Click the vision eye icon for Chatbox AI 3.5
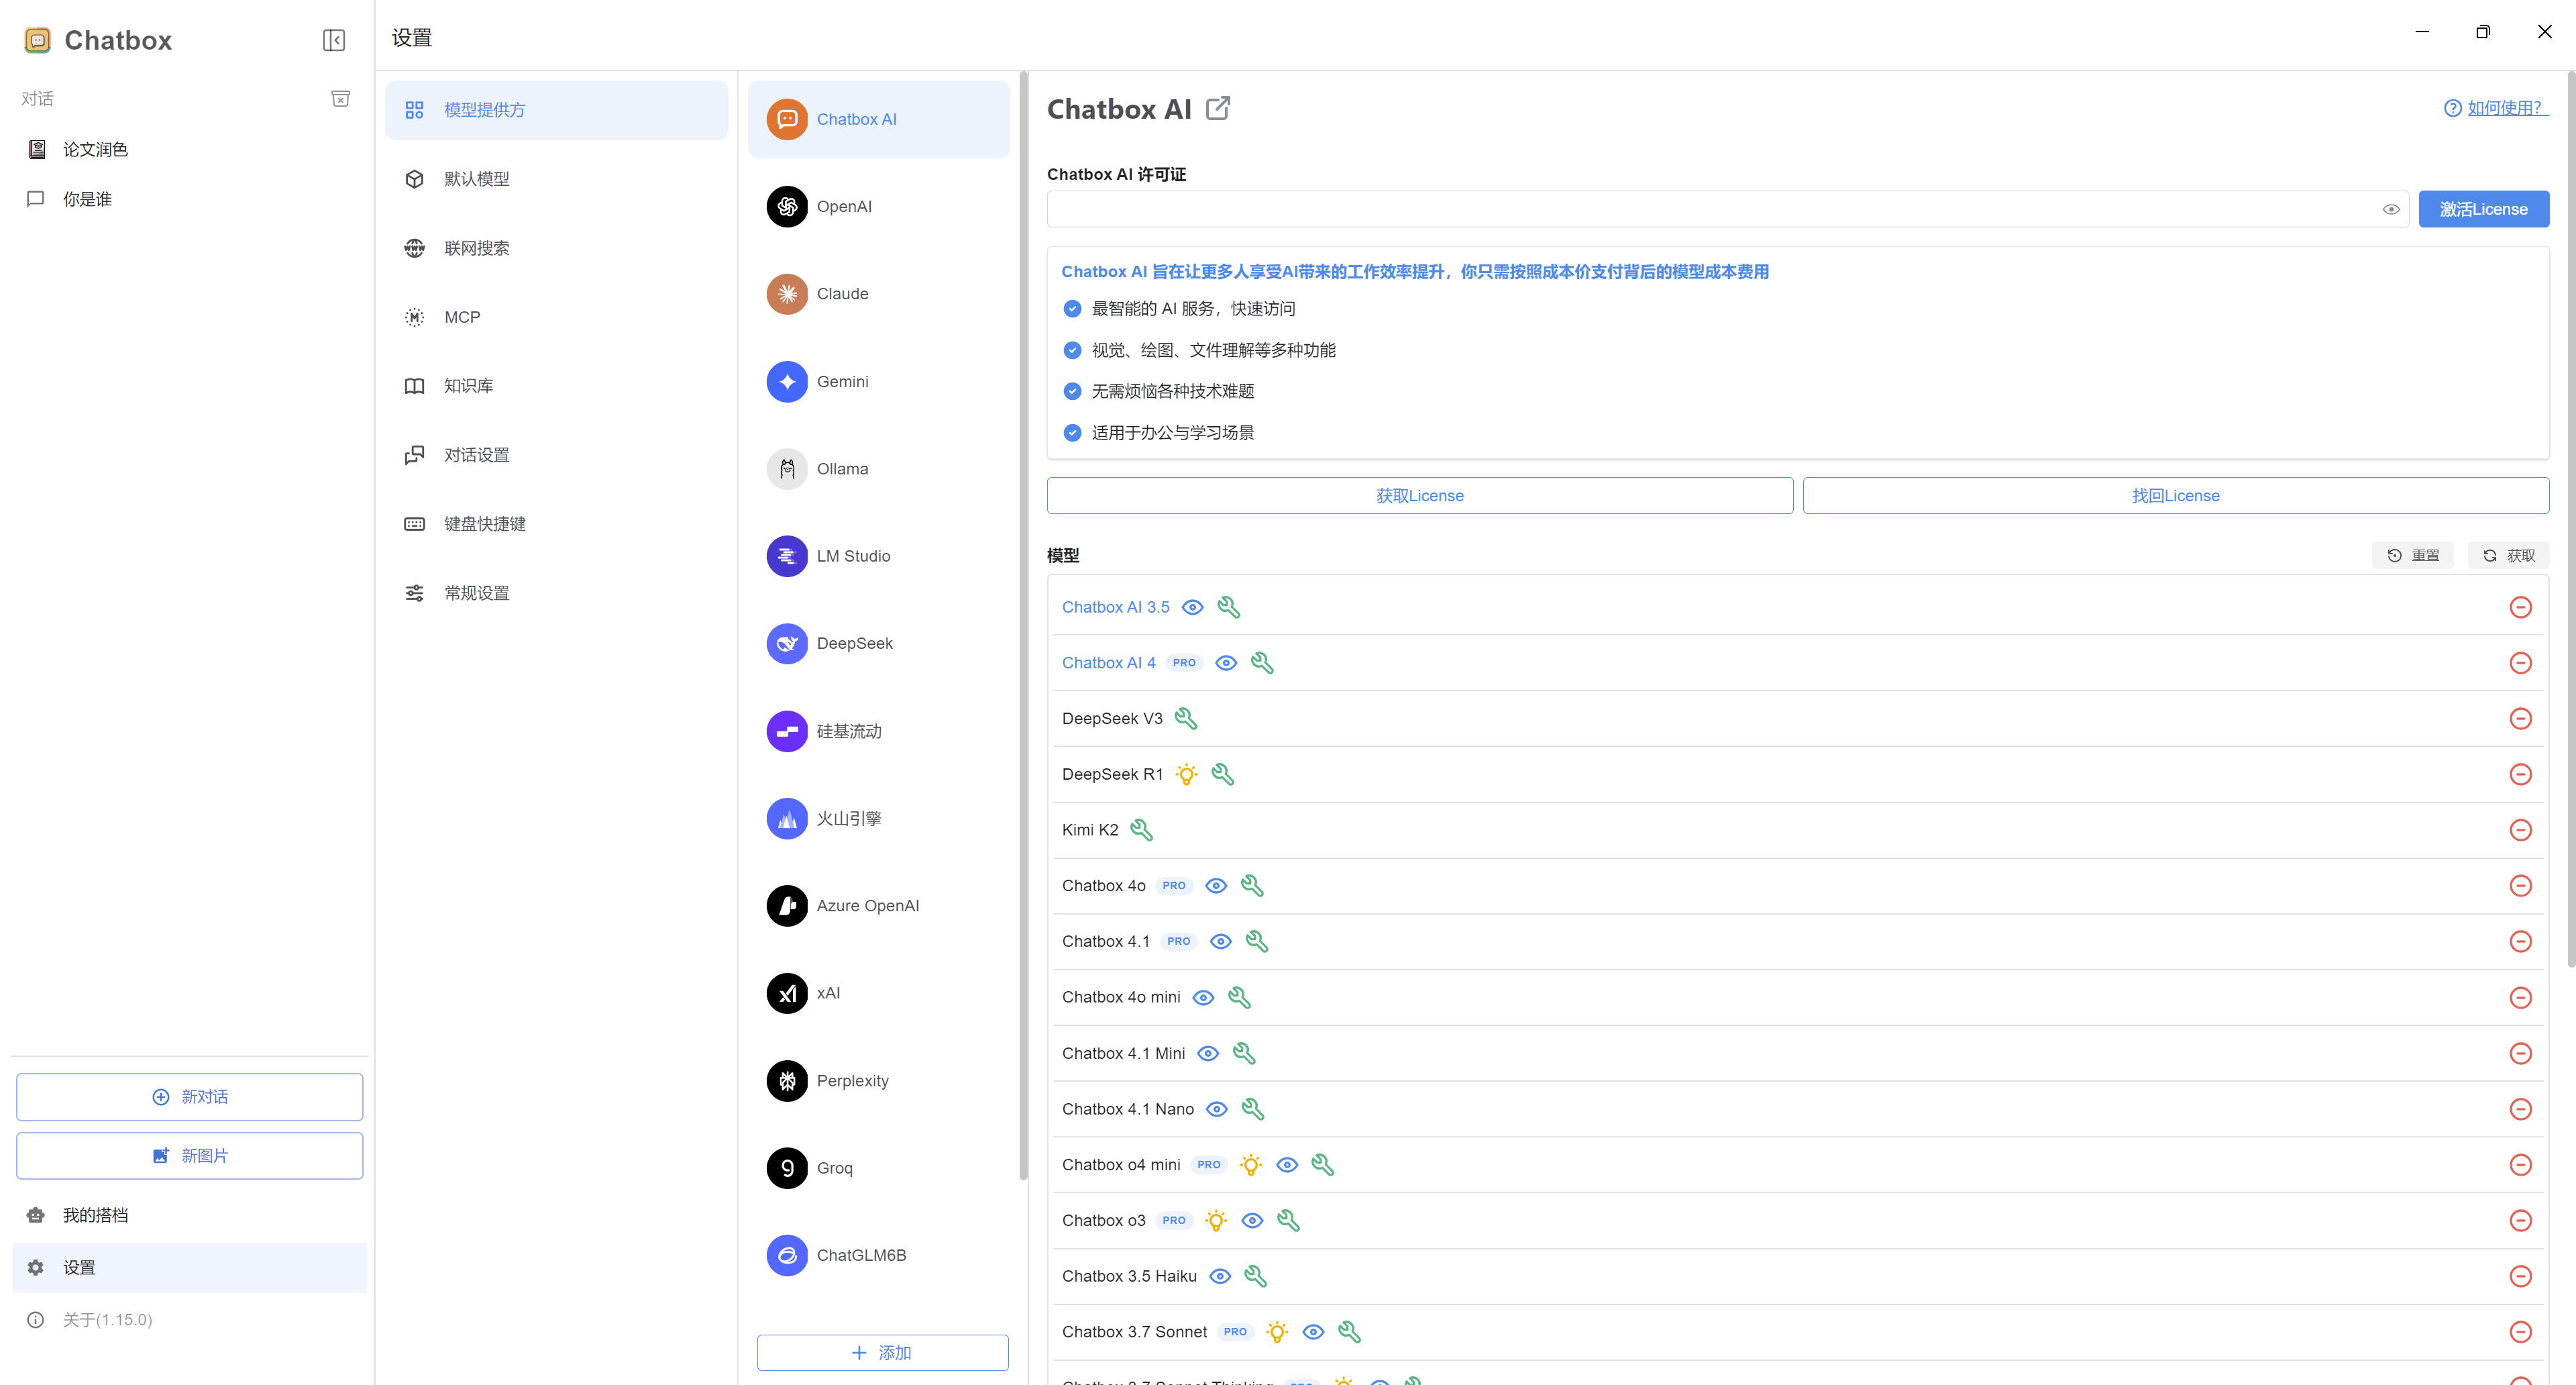 pyautogui.click(x=1192, y=607)
